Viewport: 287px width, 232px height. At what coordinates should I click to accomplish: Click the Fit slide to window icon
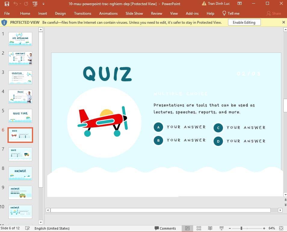[281, 228]
